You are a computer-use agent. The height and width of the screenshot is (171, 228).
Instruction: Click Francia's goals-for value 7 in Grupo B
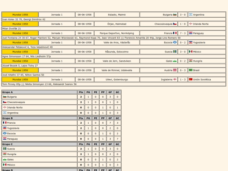(x=110, y=123)
